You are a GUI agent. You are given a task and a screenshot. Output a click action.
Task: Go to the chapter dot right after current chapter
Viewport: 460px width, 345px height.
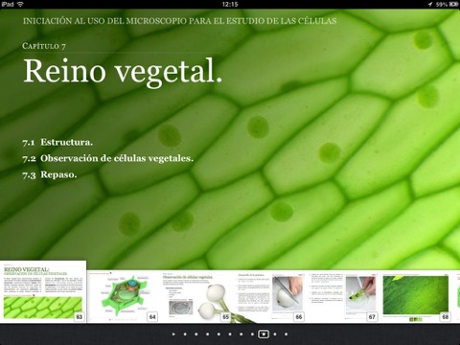275,334
